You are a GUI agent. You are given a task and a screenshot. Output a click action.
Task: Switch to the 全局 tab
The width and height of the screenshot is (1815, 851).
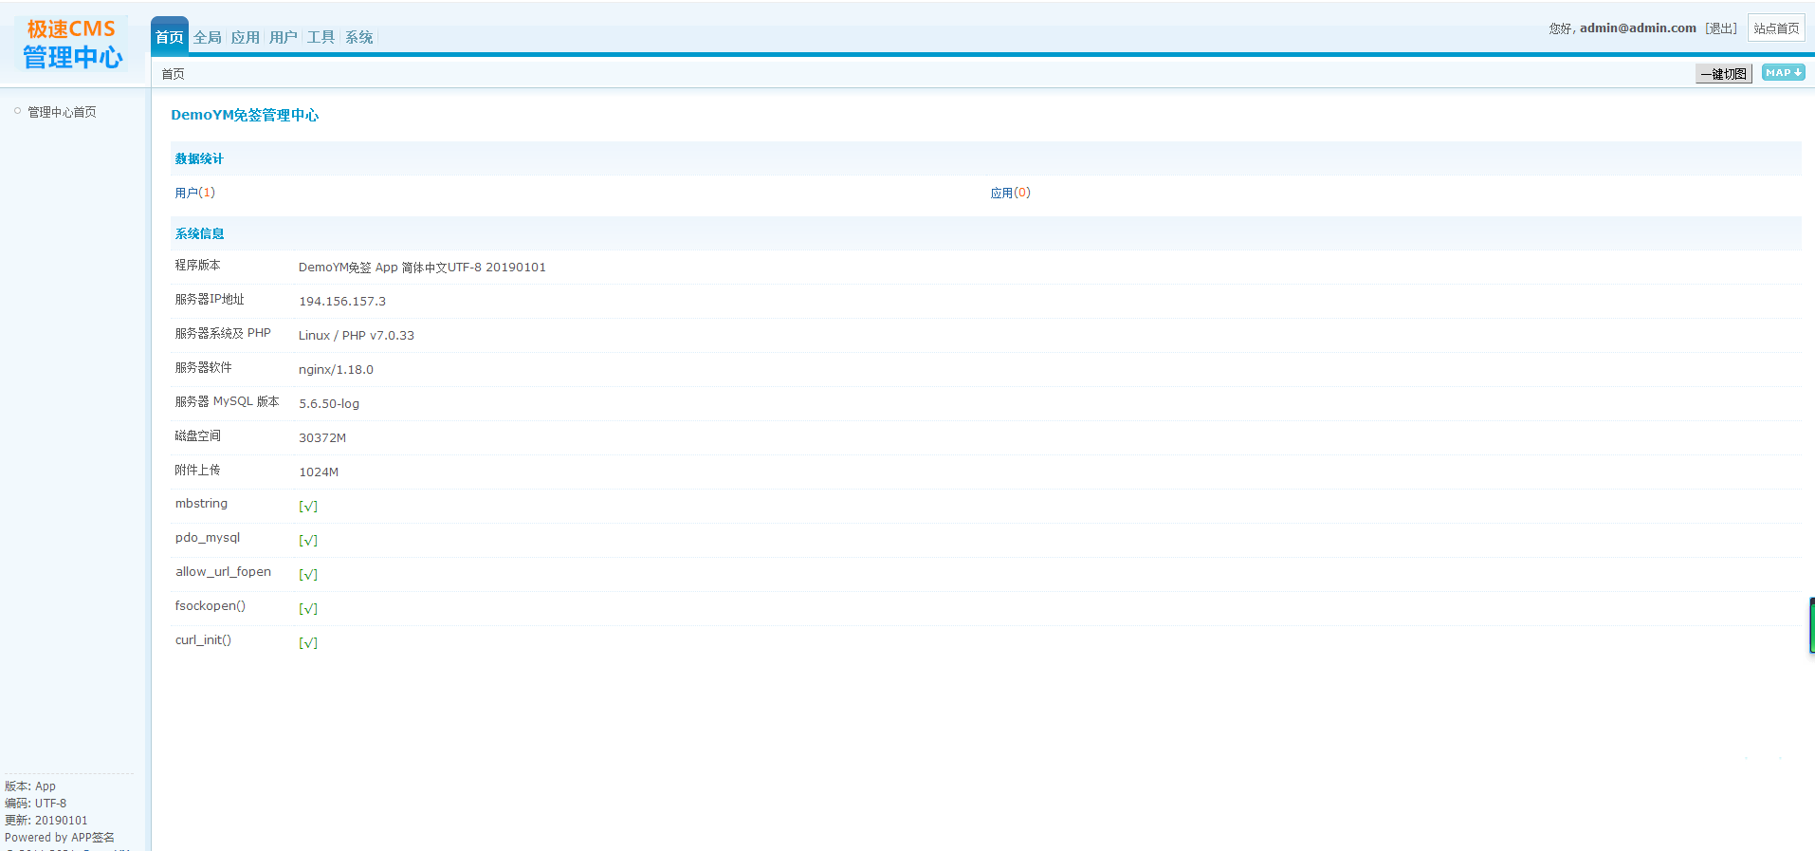coord(207,37)
